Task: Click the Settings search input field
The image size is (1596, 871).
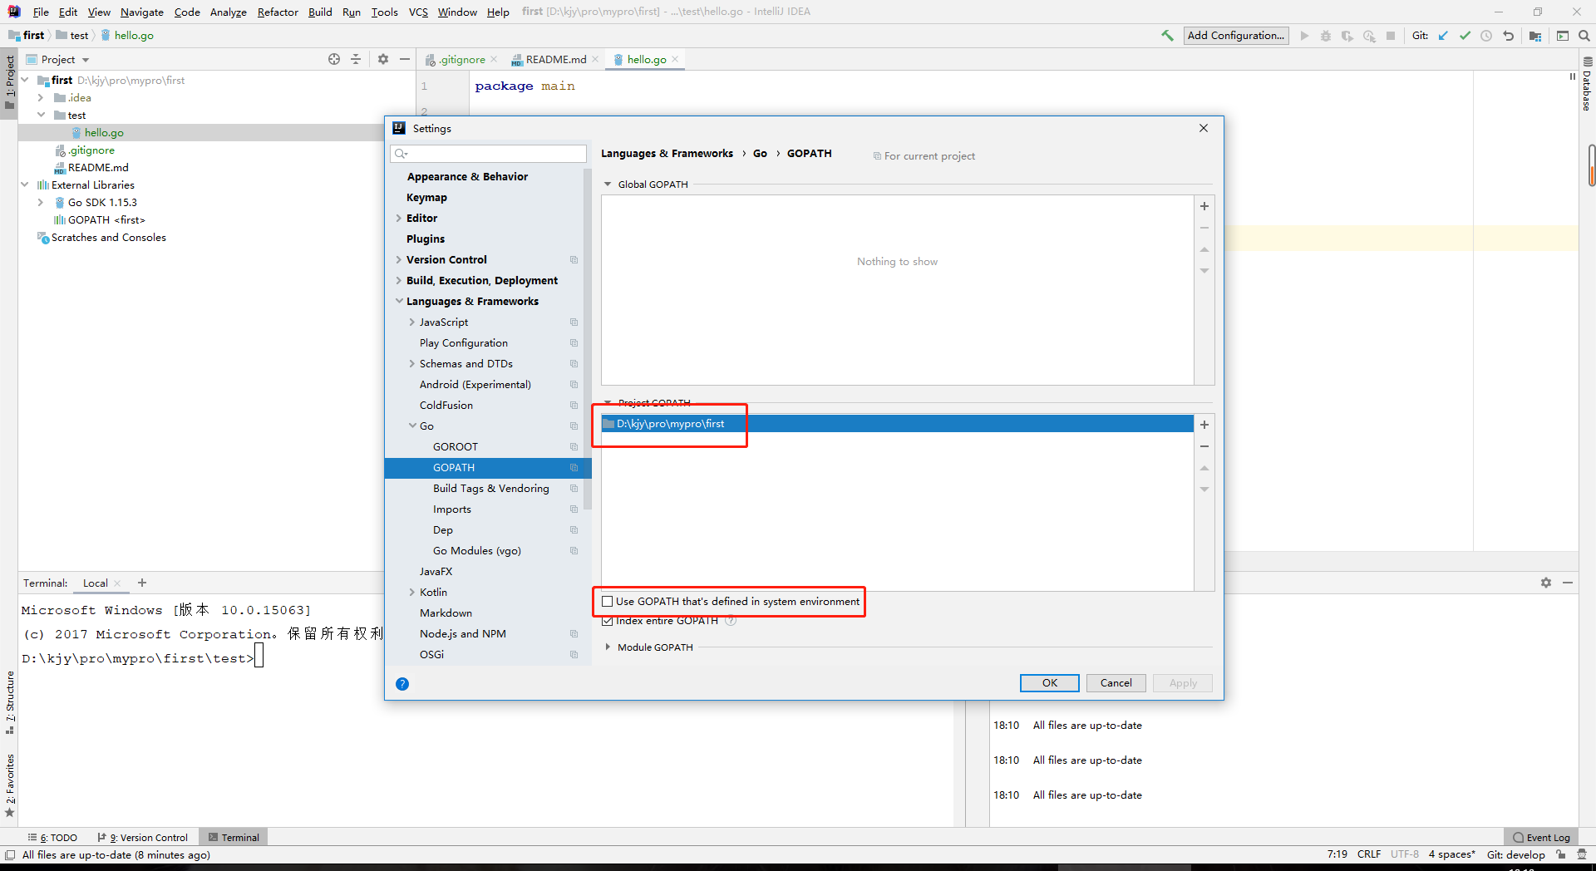Action: [x=489, y=153]
